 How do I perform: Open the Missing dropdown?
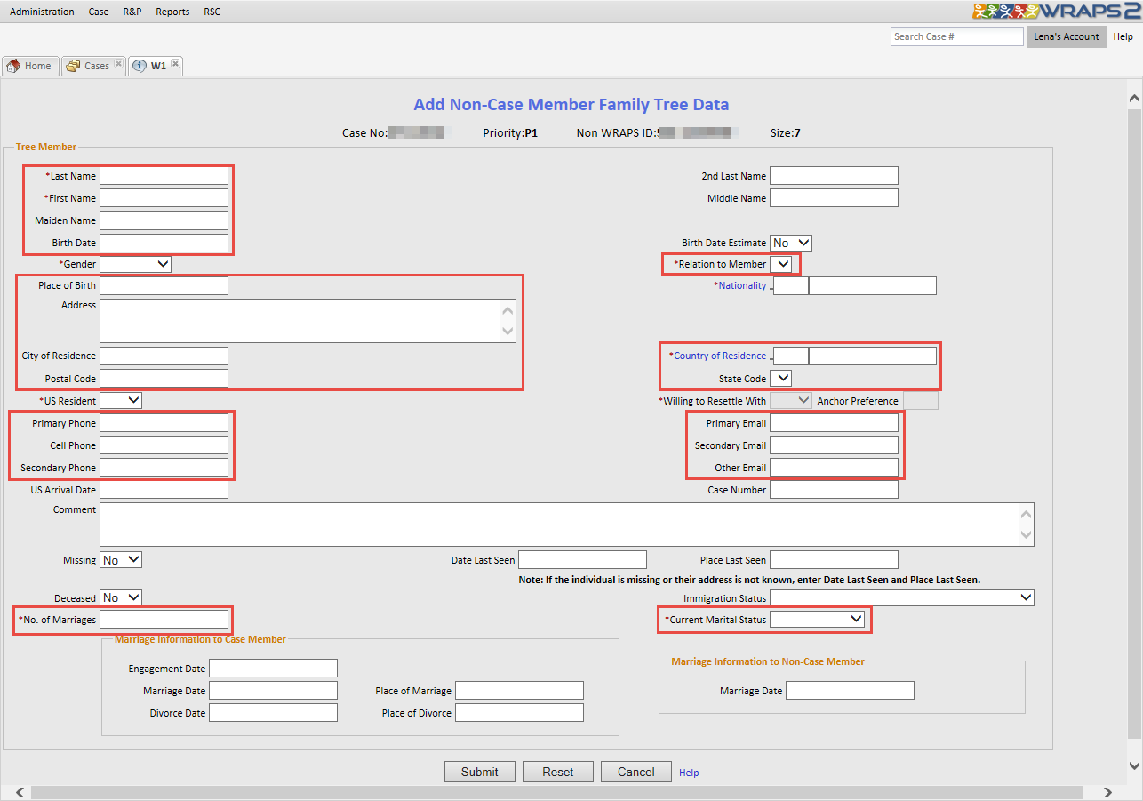[121, 560]
